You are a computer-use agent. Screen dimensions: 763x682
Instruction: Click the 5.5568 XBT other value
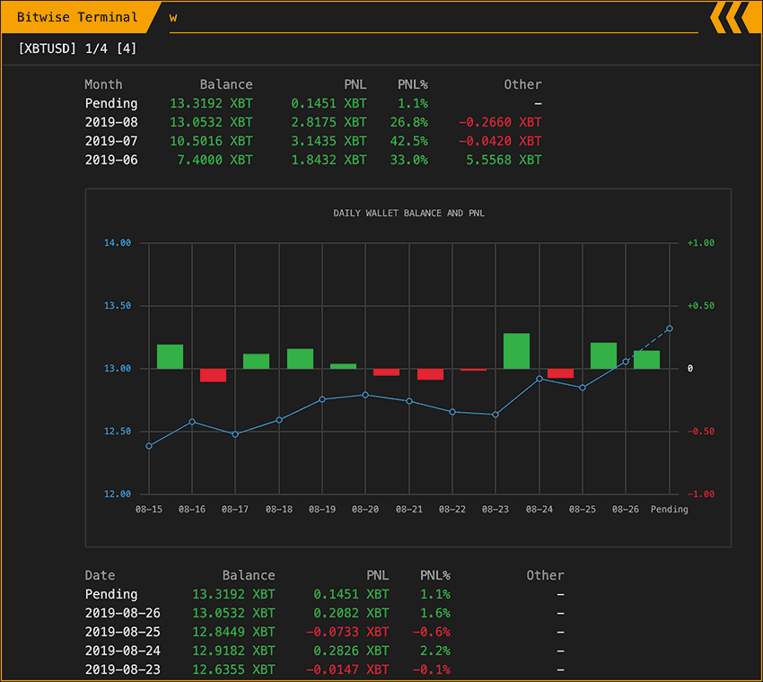point(504,160)
